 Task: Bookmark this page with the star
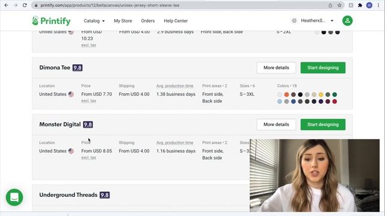pyautogui.click(x=339, y=5)
